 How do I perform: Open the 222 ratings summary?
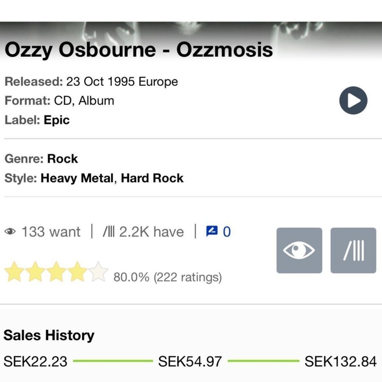tap(168, 278)
